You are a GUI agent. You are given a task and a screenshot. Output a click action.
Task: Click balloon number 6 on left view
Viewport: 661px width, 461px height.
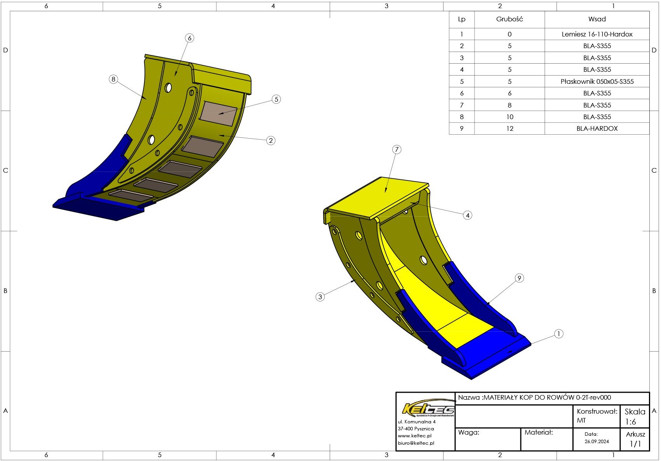(190, 38)
